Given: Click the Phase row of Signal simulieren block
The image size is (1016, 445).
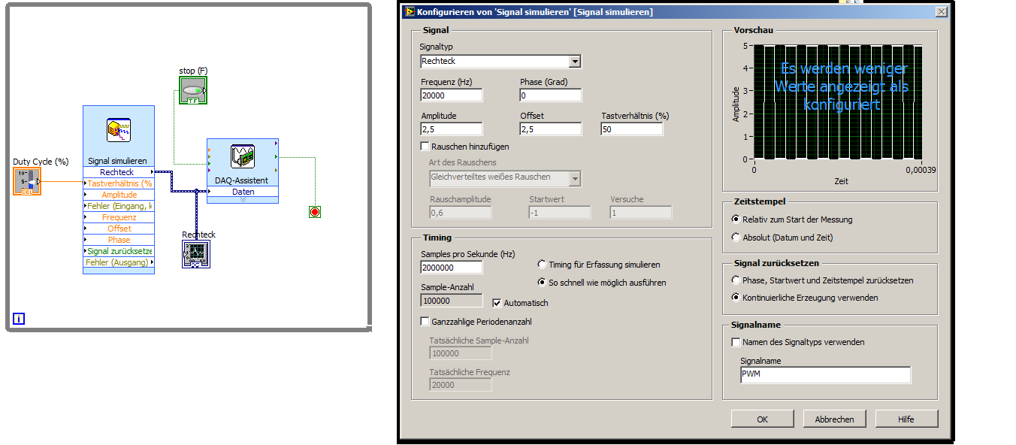Looking at the screenshot, I should [119, 240].
